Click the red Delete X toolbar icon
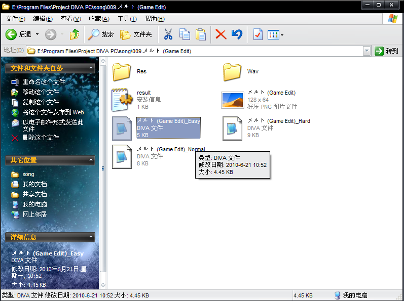The height and width of the screenshot is (301, 404). click(x=221, y=34)
